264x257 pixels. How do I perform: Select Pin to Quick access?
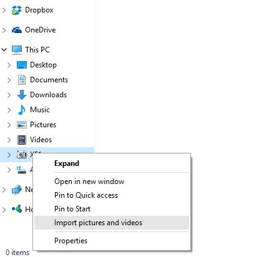coord(86,195)
